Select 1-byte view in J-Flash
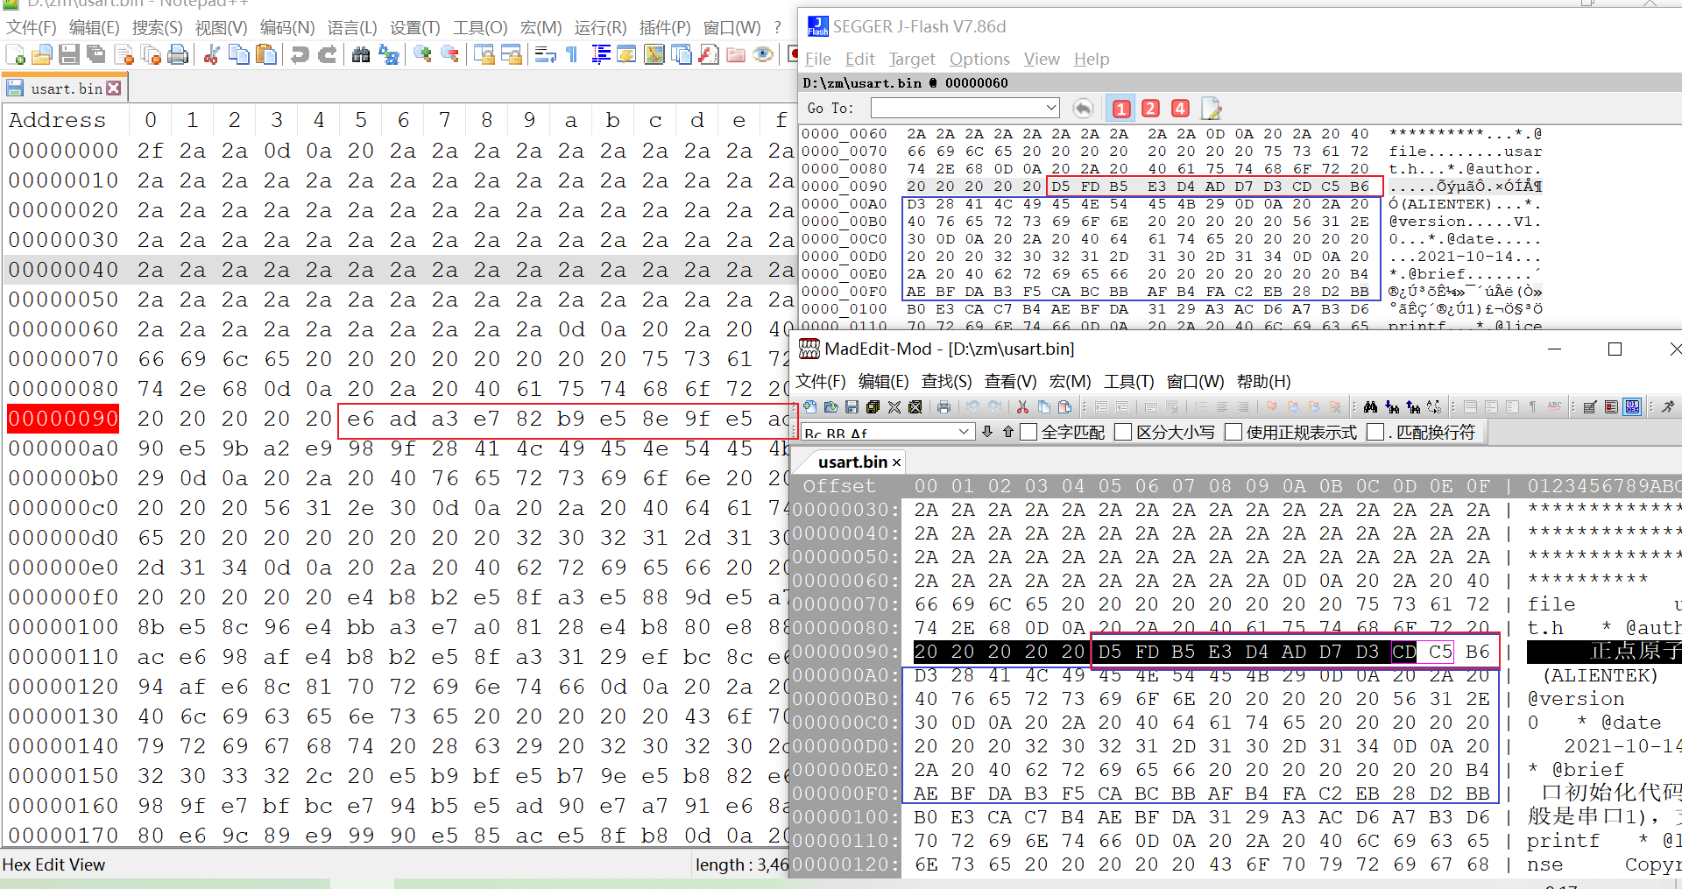This screenshot has height=889, width=1682. pos(1121,109)
